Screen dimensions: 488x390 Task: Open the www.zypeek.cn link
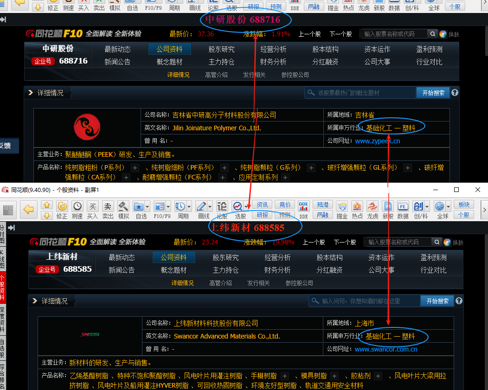coord(378,141)
